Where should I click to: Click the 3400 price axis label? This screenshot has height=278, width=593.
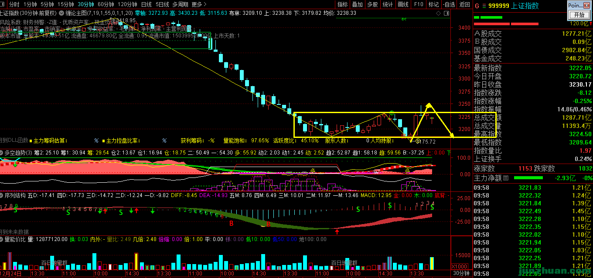464,28
